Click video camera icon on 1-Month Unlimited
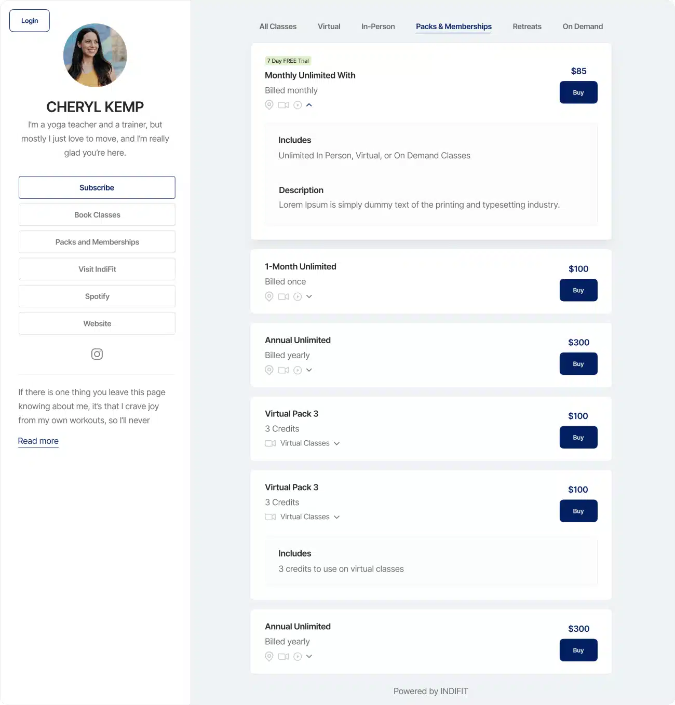This screenshot has width=675, height=705. pyautogui.click(x=283, y=296)
